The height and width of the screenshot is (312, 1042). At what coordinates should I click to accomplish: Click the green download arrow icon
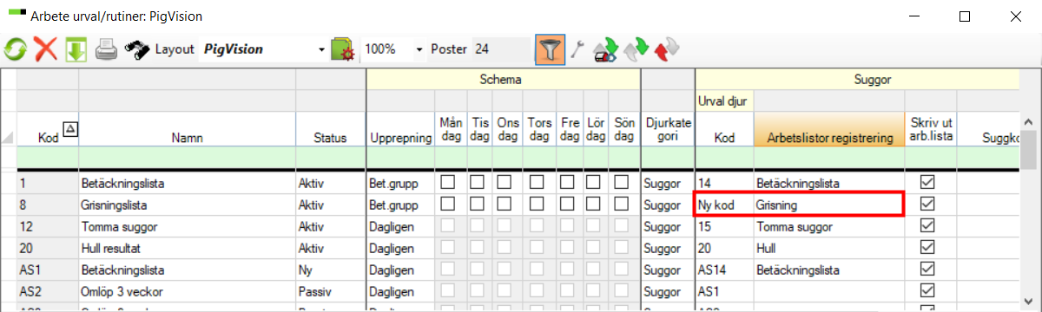click(76, 49)
